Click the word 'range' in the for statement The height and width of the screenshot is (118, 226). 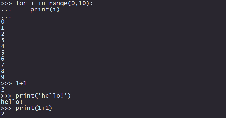click(58, 3)
